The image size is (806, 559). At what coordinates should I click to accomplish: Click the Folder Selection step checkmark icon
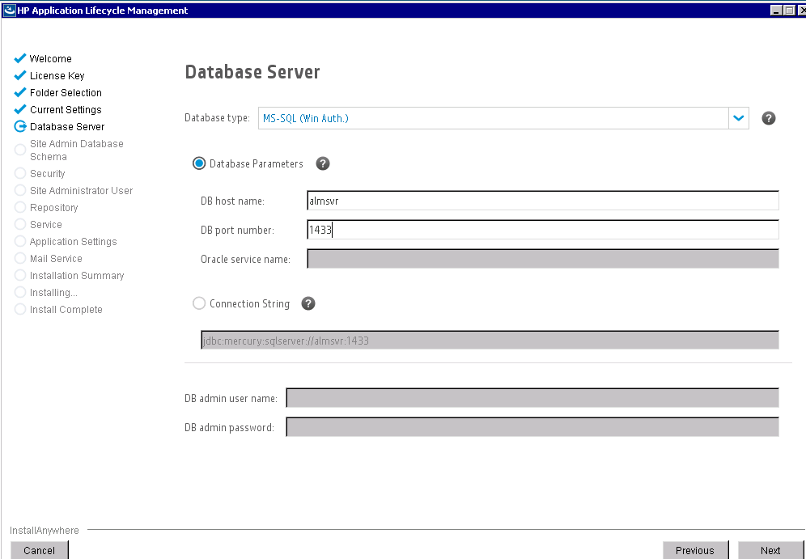coord(20,92)
